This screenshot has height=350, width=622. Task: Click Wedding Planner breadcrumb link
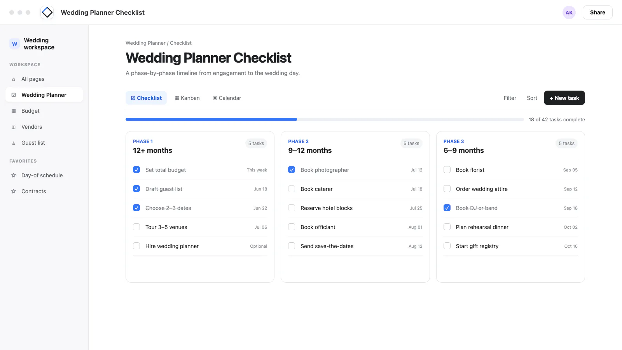145,43
